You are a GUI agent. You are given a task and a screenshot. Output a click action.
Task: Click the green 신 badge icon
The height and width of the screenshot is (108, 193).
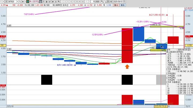[28, 2]
